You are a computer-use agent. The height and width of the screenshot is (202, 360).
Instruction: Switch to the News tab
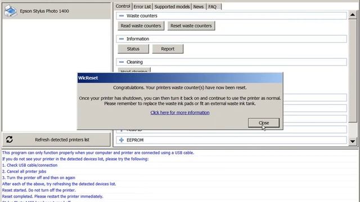199,7
